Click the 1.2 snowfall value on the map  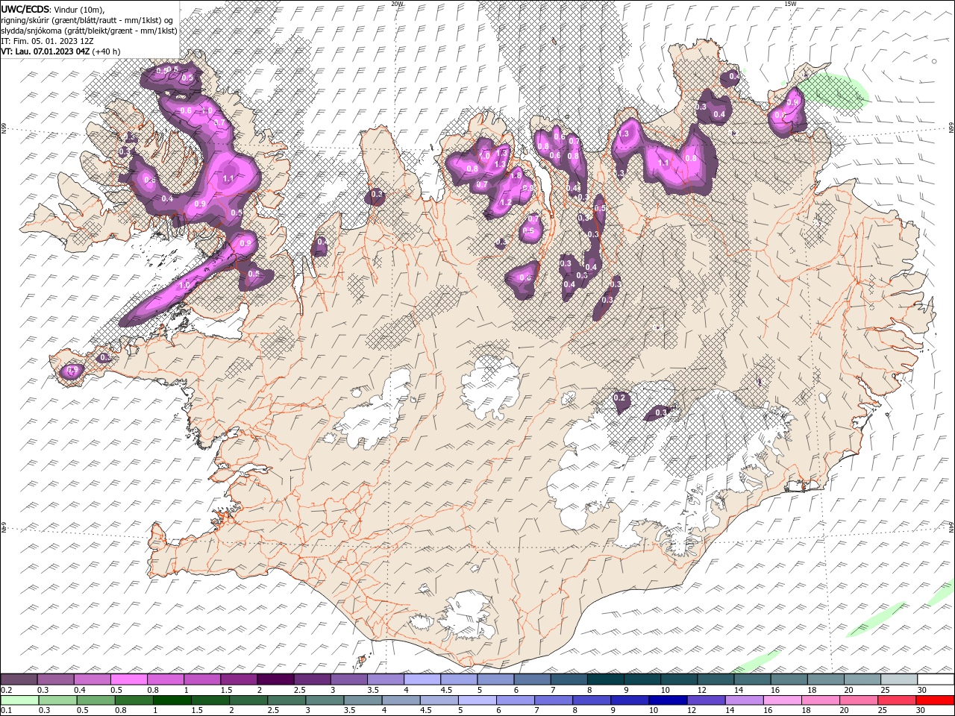point(505,203)
